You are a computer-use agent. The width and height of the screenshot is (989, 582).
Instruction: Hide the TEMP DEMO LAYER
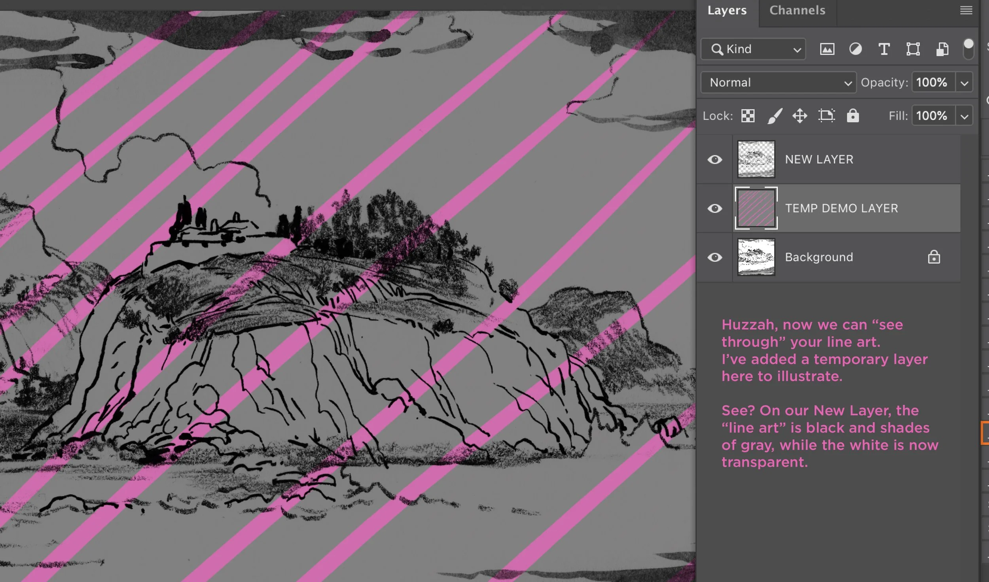tap(714, 208)
